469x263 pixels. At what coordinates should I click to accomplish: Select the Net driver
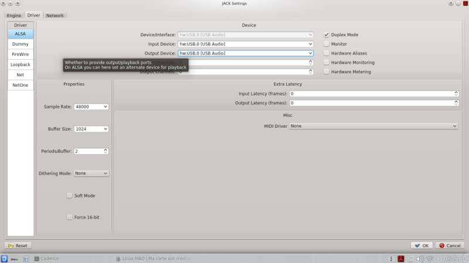pyautogui.click(x=21, y=75)
